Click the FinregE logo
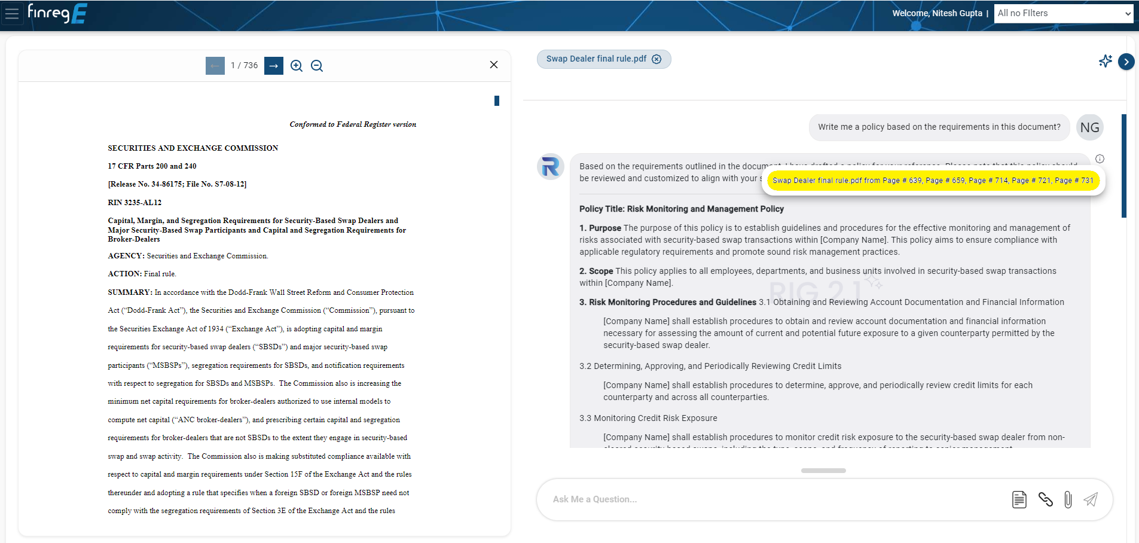Screen dimensions: 1139x543 pos(57,13)
